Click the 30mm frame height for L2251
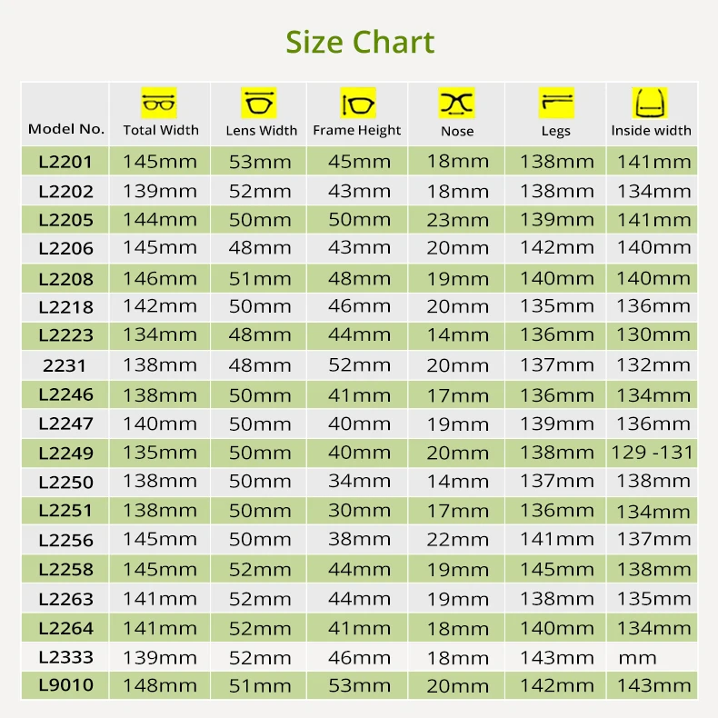The height and width of the screenshot is (718, 718). 359,511
